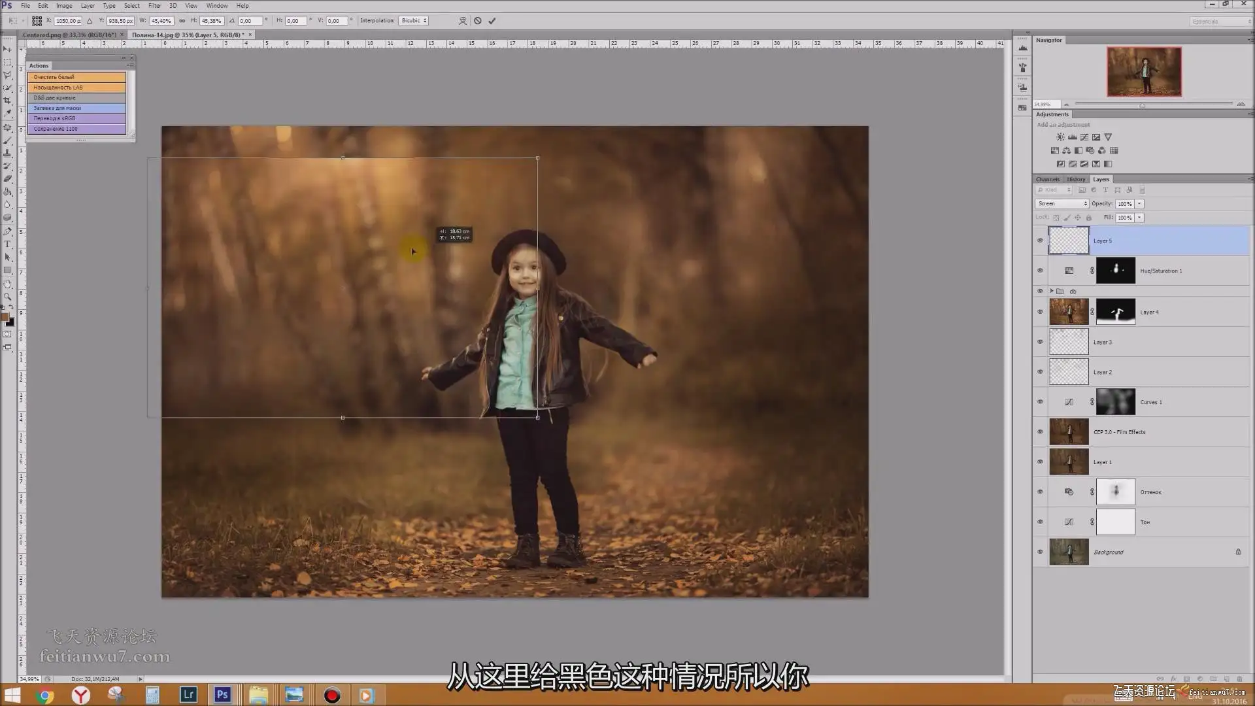
Task: Click the foreground color swatch
Action: pos(5,317)
